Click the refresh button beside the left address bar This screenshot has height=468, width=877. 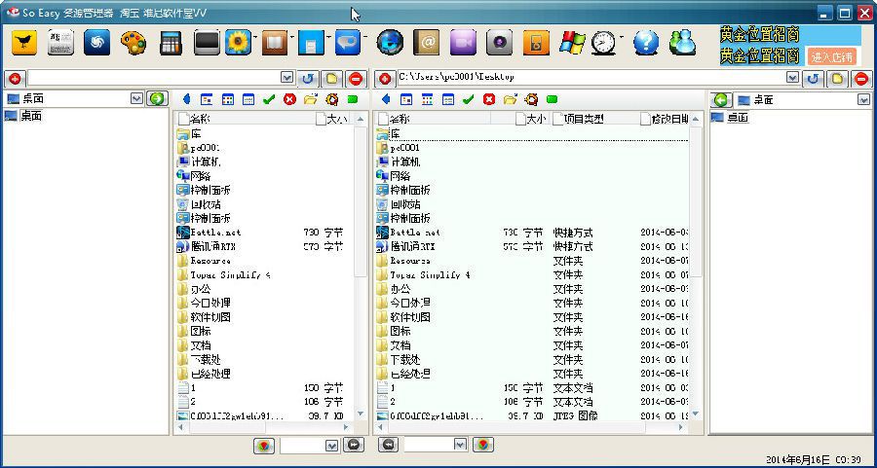[308, 79]
